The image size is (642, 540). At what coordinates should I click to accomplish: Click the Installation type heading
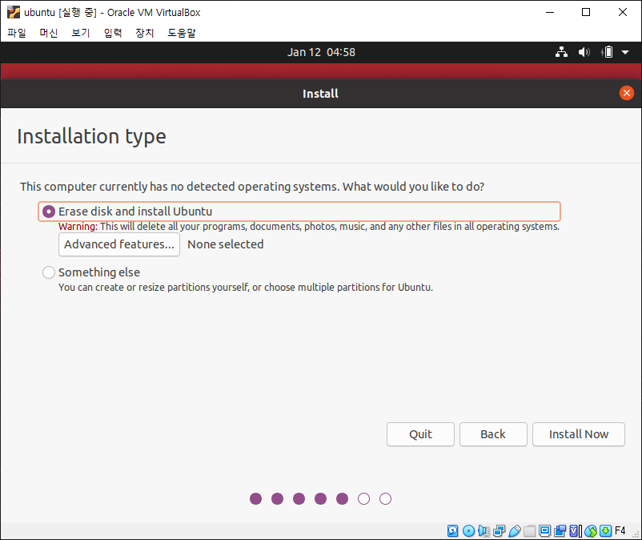pos(92,137)
